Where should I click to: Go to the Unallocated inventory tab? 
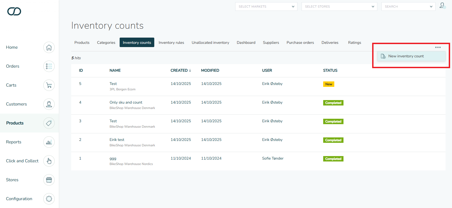pos(210,42)
